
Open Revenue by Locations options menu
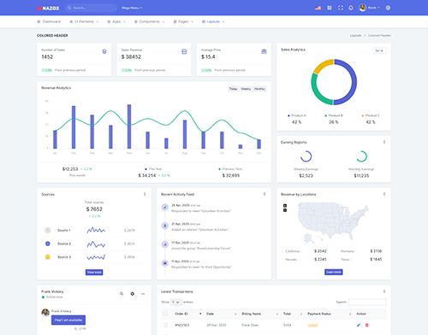[384, 194]
